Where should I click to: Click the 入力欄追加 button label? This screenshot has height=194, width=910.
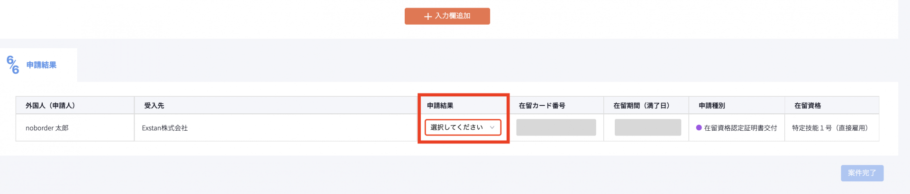coord(453,16)
